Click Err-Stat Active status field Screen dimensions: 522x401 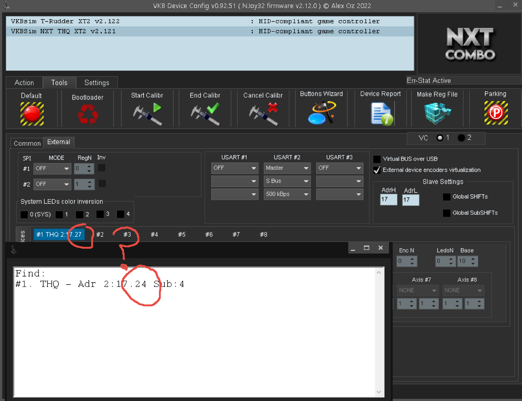pyautogui.click(x=464, y=80)
